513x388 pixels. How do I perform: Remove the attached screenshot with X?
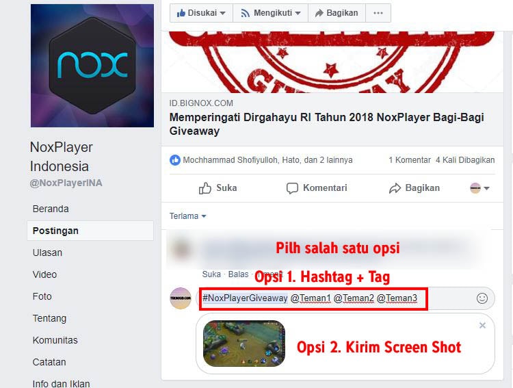(x=482, y=326)
